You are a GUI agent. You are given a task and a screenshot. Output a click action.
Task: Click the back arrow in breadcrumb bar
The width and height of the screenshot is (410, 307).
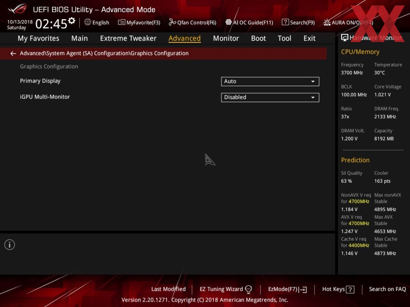point(13,54)
